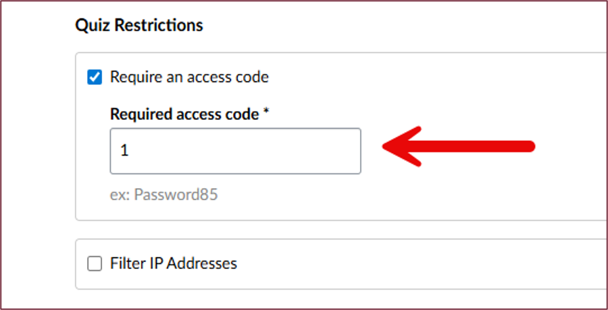Enable the Filter IP Addresses checkbox
The image size is (608, 310).
click(95, 263)
